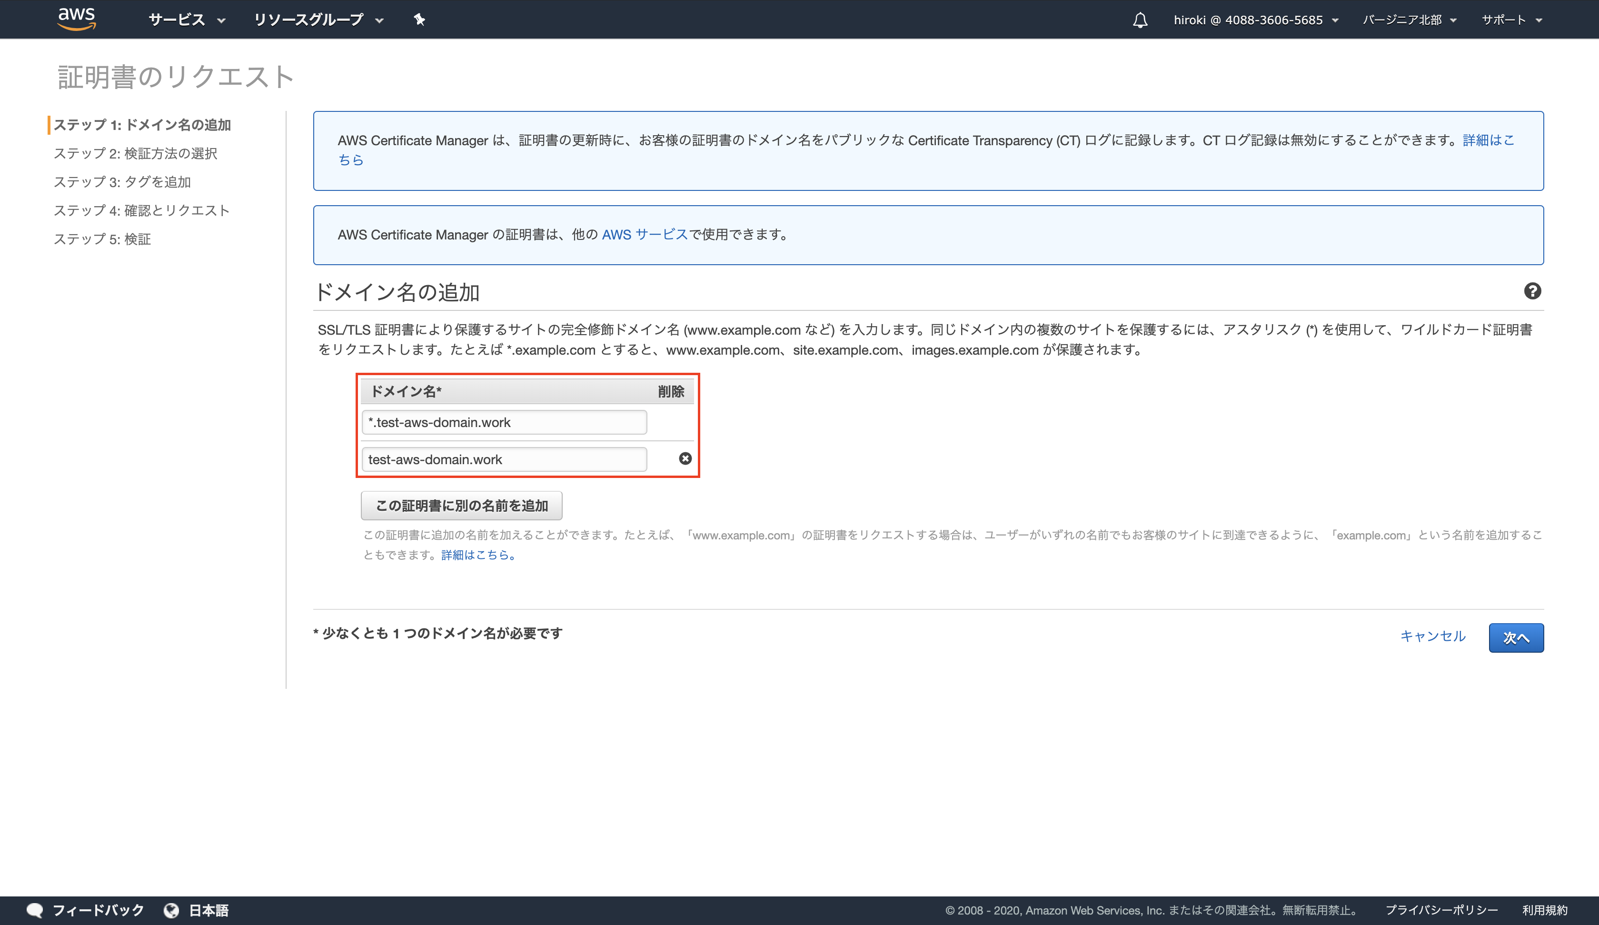Select ステップ 3: タグを追加 step
Viewport: 1599px width, 925px height.
pos(122,182)
